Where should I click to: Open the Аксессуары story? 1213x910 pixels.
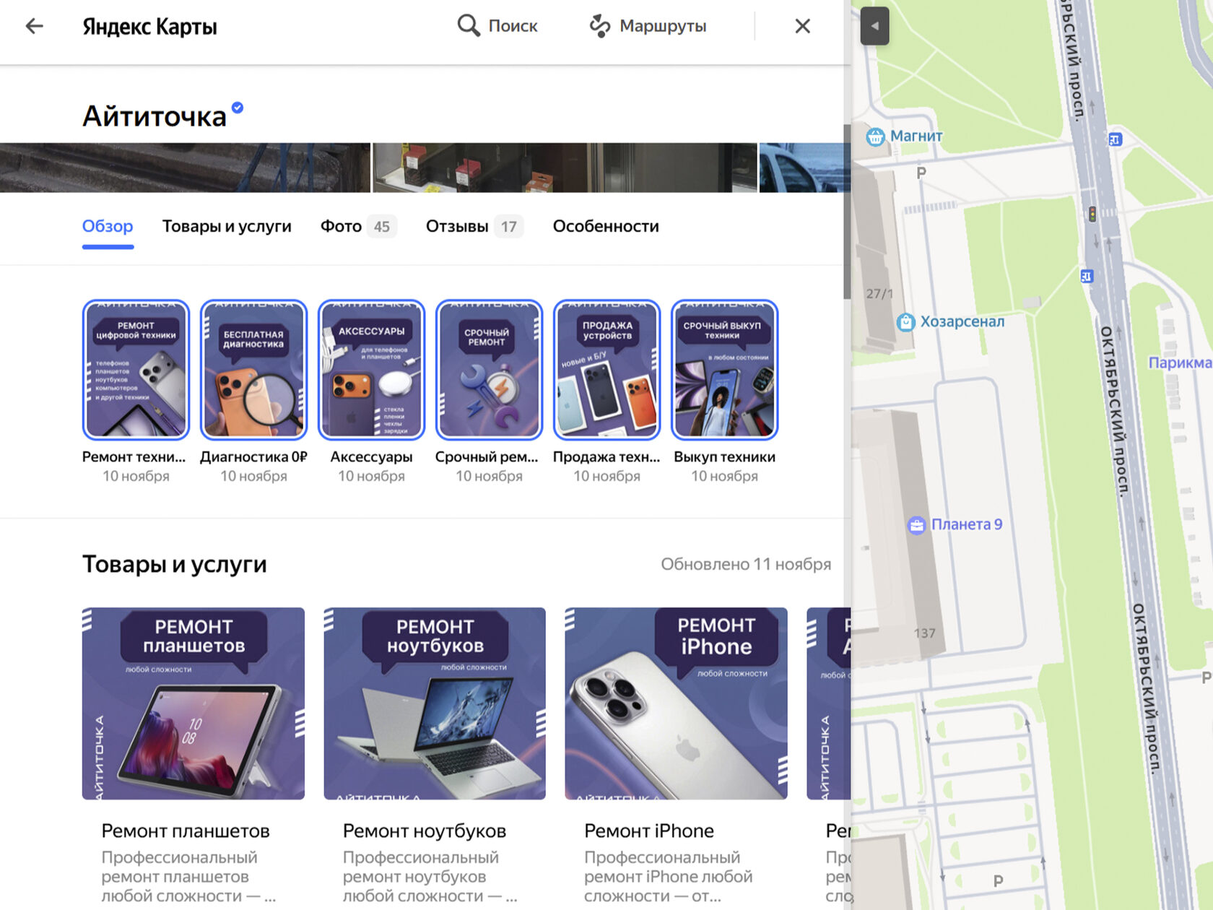tap(371, 370)
